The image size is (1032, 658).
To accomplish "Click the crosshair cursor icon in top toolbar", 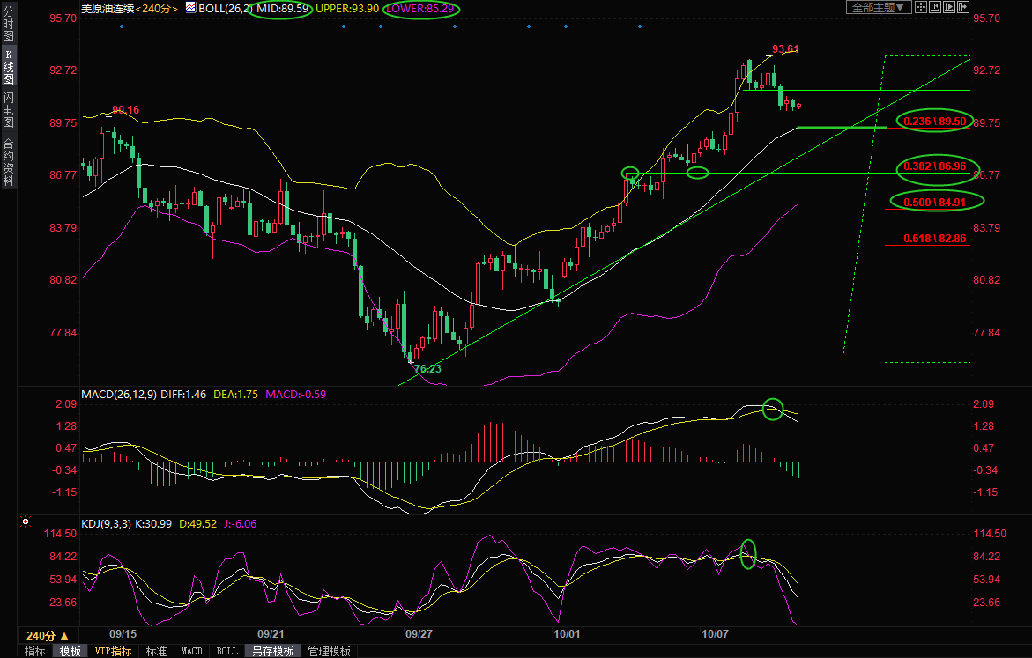I will (919, 7).
